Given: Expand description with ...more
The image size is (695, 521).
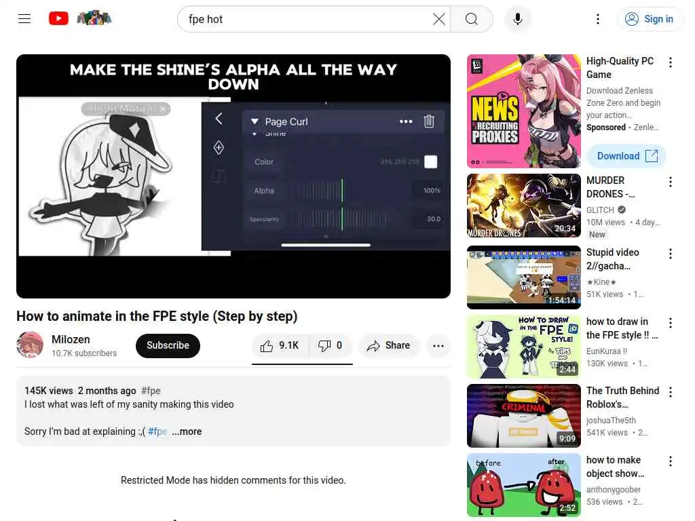Looking at the screenshot, I should click(187, 431).
